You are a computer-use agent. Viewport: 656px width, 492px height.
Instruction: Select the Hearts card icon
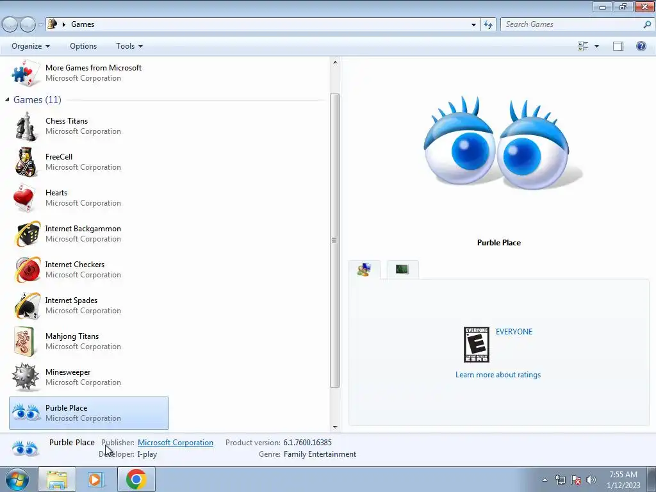tap(24, 198)
